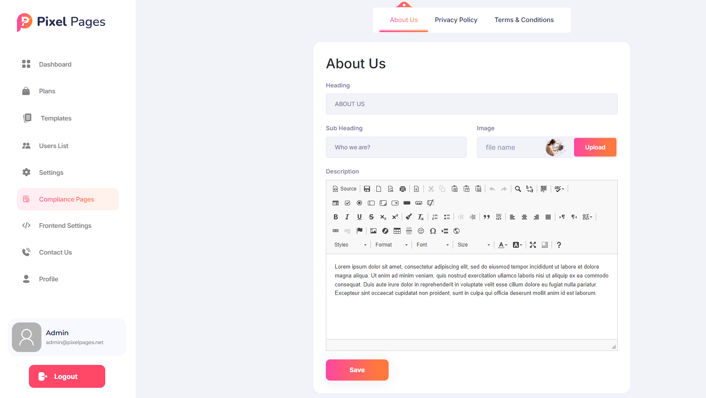Insert a checkbox form element icon
706x398 pixels.
click(347, 203)
